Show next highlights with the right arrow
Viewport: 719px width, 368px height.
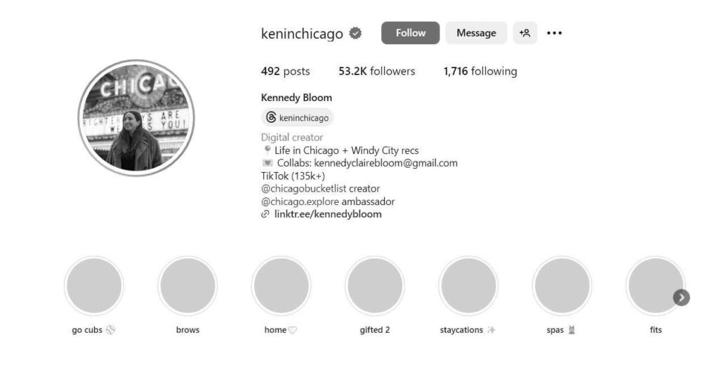[681, 298]
